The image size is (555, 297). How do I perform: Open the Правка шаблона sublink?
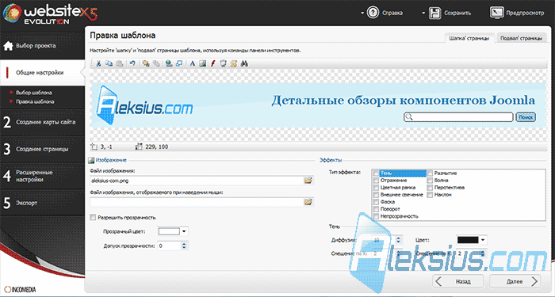[35, 101]
